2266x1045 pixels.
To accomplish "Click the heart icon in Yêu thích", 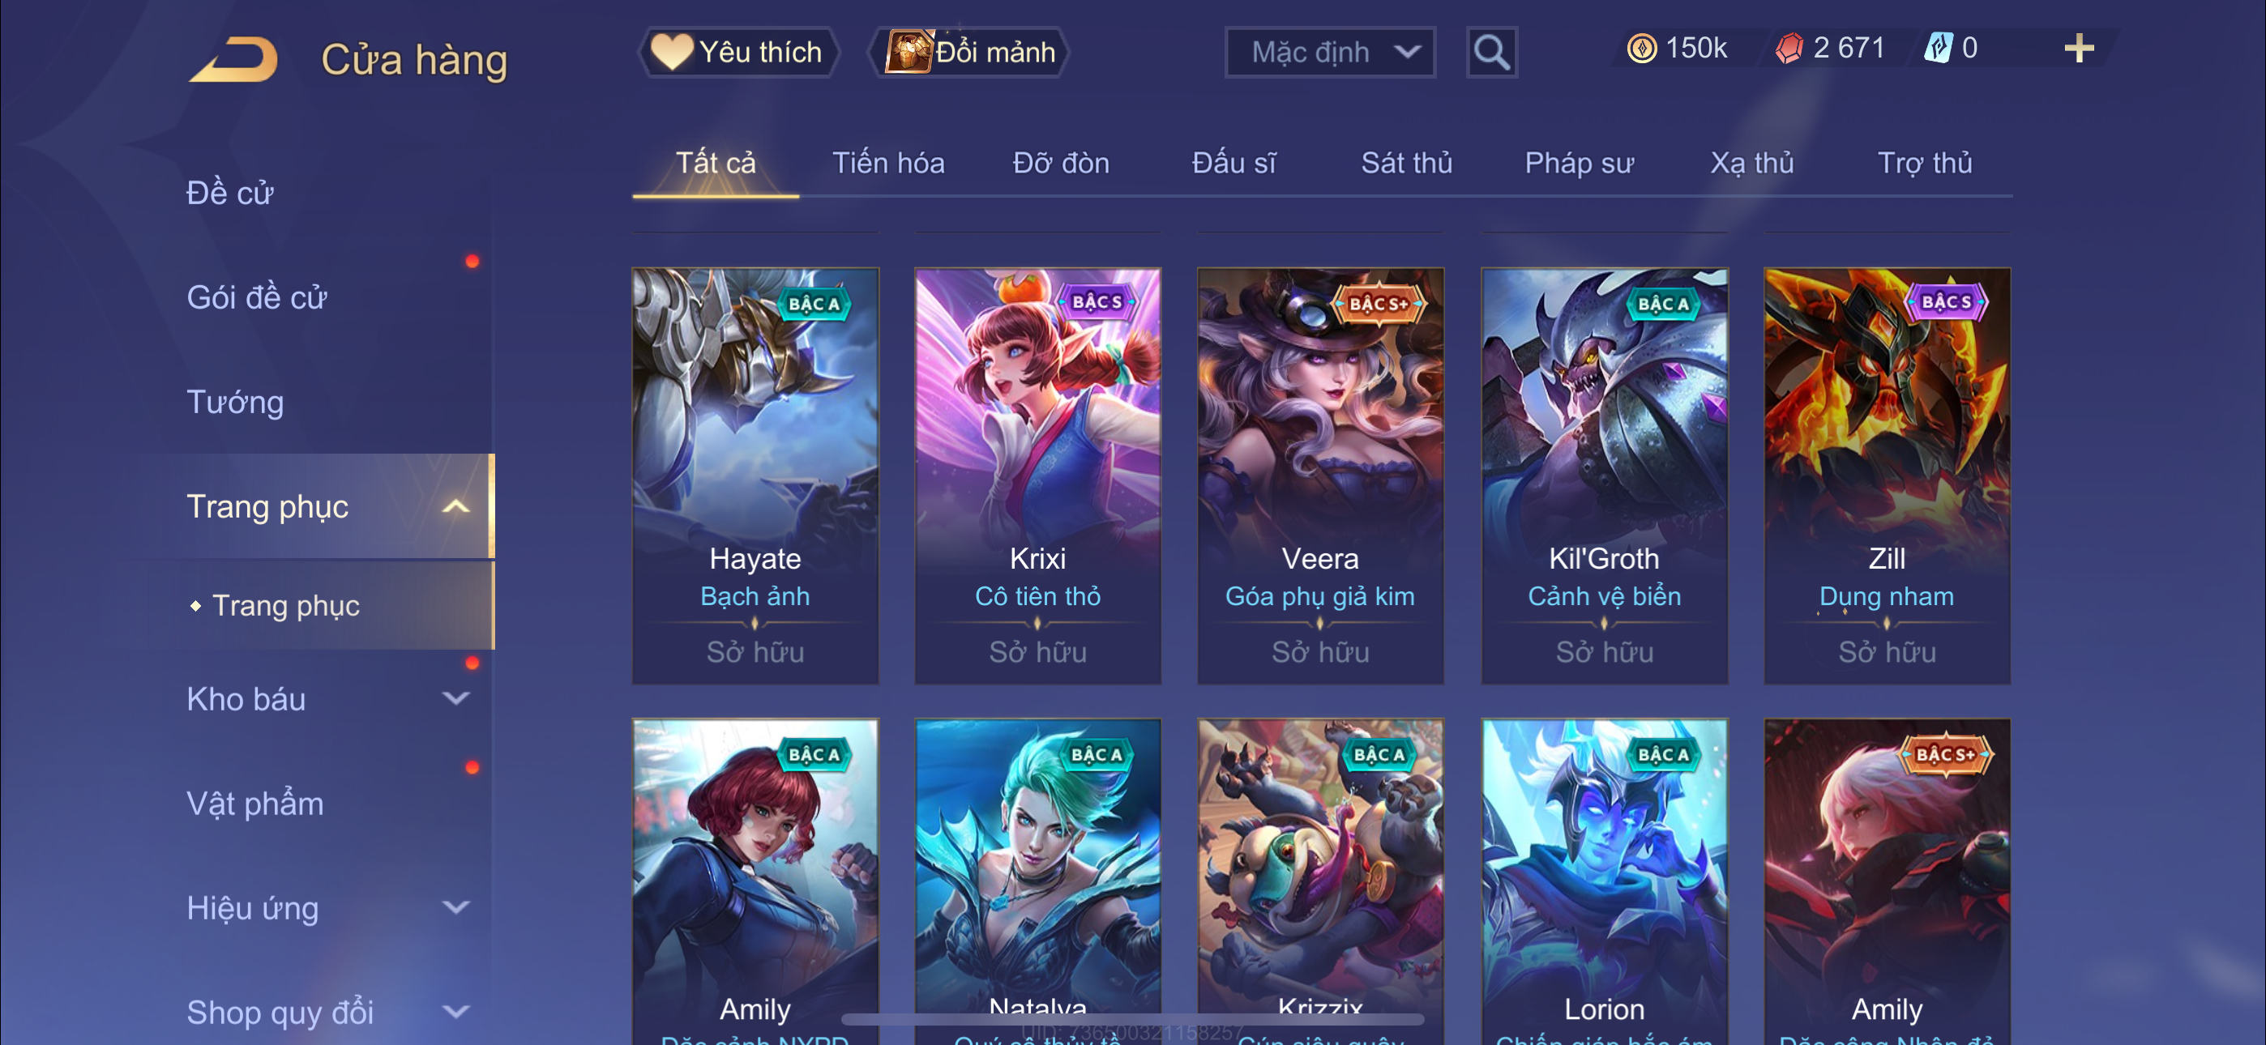I will (671, 51).
